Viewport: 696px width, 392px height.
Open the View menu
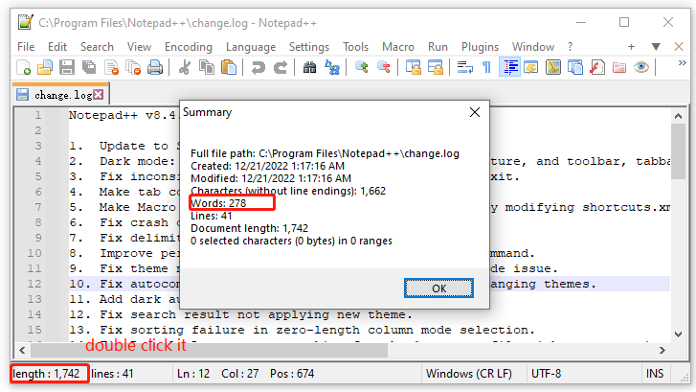coord(139,47)
